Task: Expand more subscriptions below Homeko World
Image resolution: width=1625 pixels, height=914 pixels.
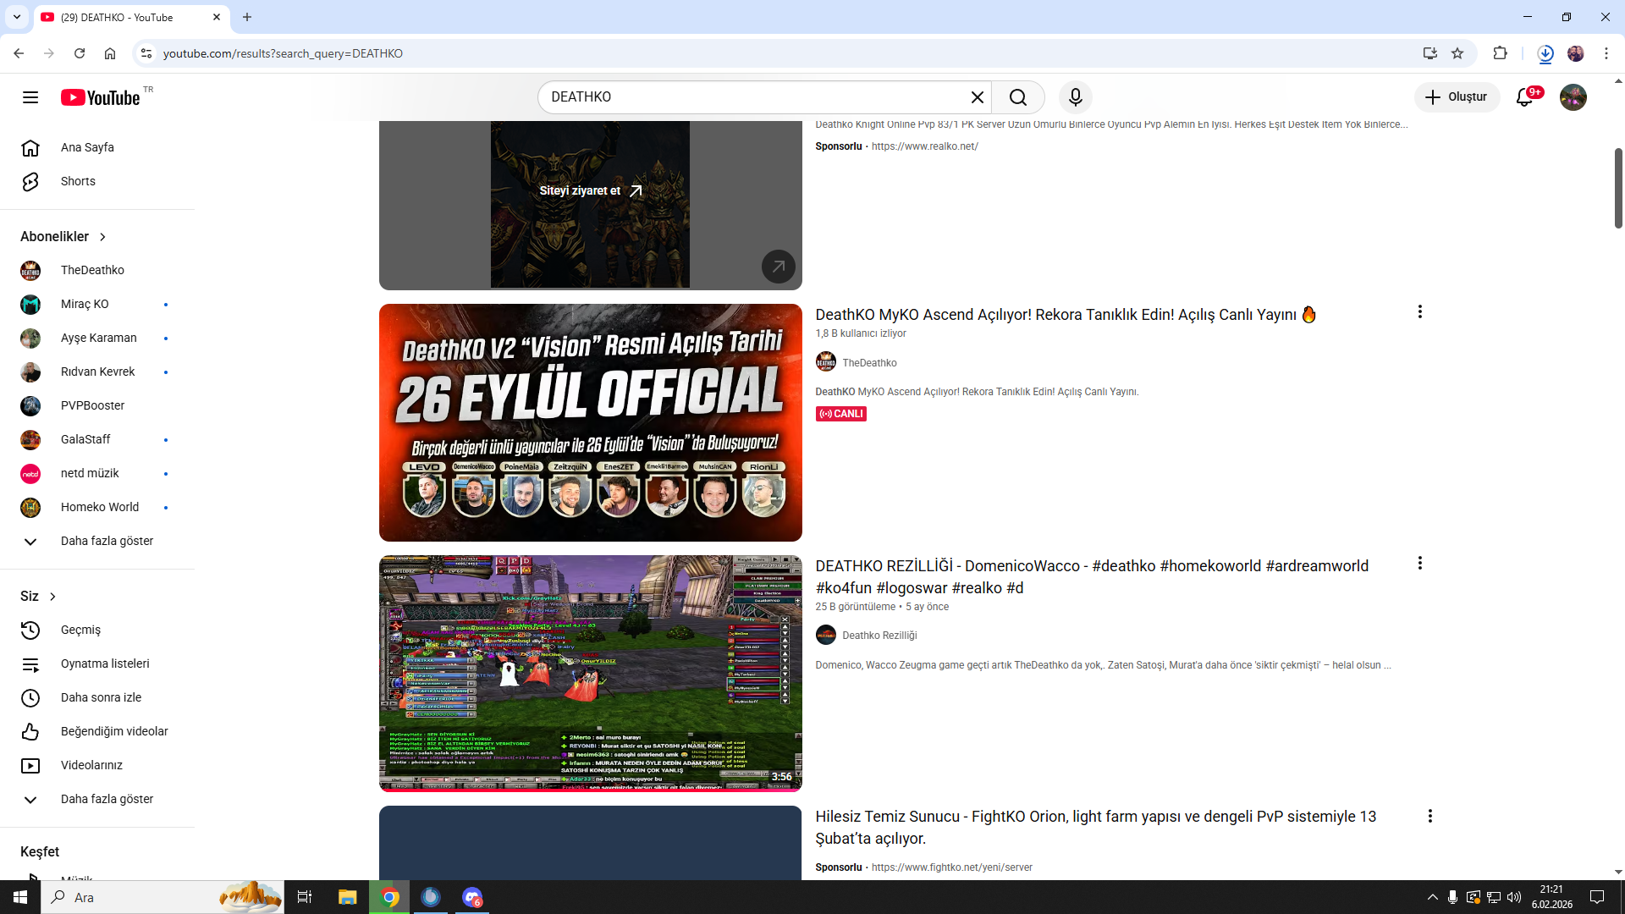Action: pos(97,541)
